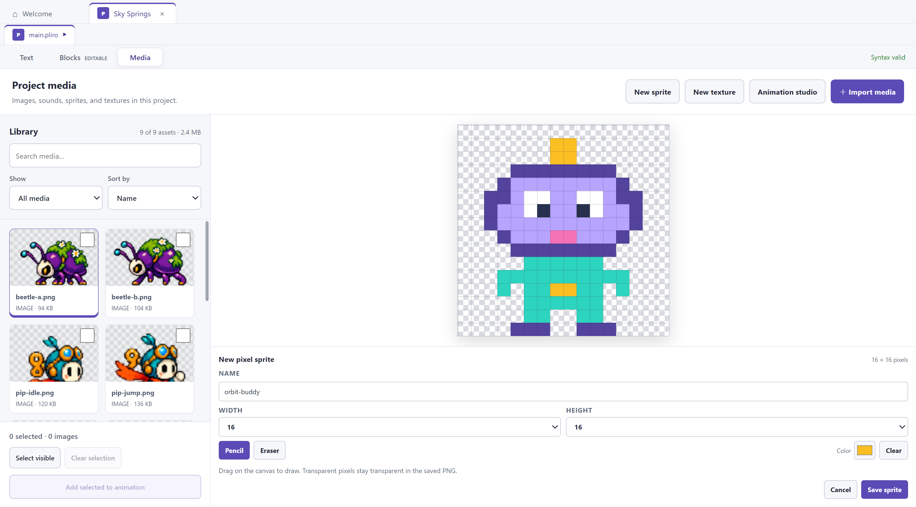Open the Show media filter dropdown
916x507 pixels.
click(x=56, y=198)
